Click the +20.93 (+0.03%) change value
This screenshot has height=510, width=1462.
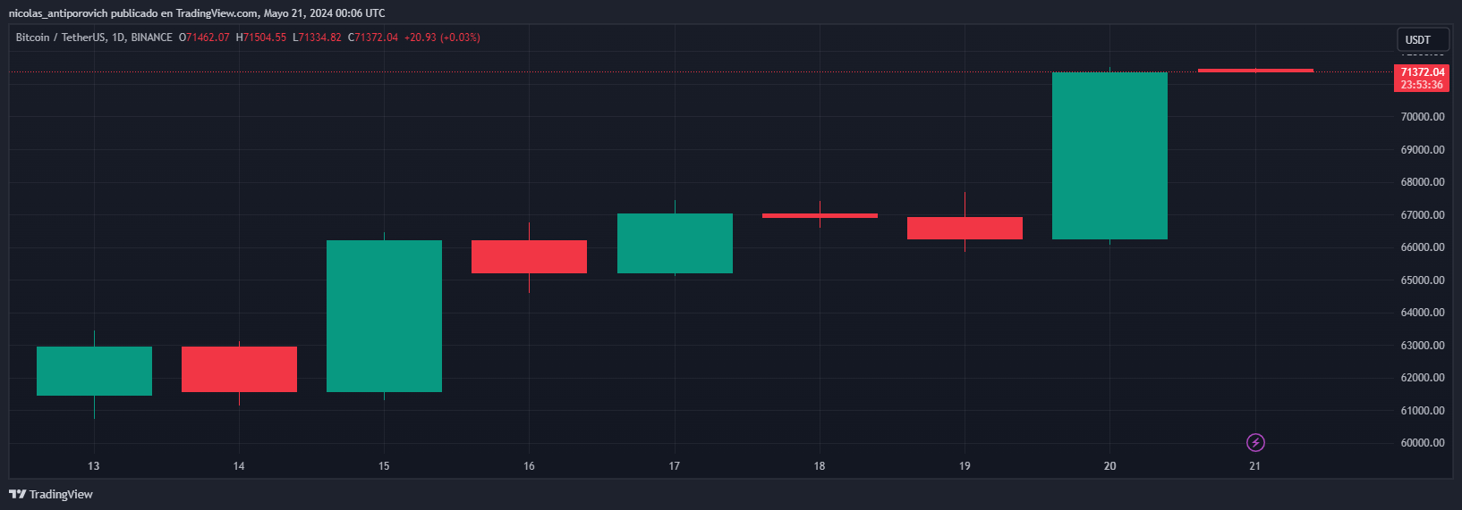pyautogui.click(x=442, y=38)
